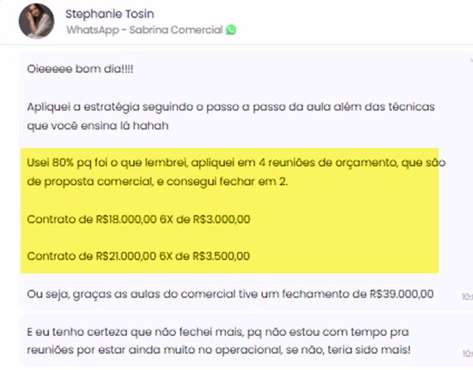Select the WhatsApp - Sabrina Comercial channel label
Screen dimensions: 473x370
tap(145, 30)
